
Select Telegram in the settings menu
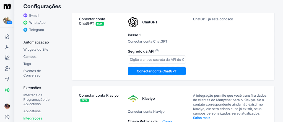click(36, 30)
